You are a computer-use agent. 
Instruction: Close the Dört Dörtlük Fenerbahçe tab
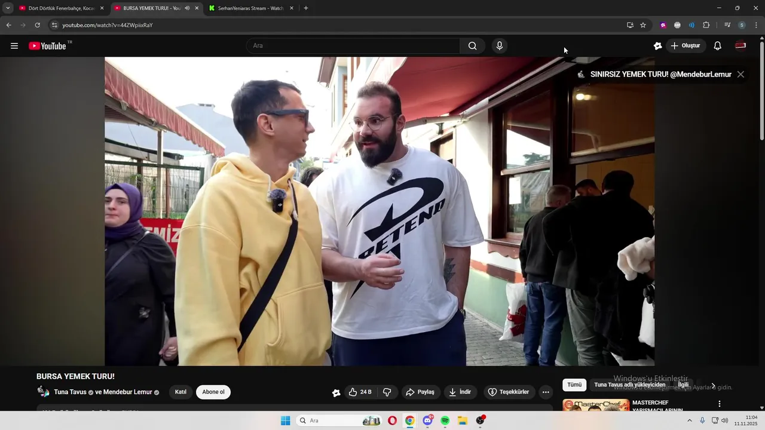102,8
